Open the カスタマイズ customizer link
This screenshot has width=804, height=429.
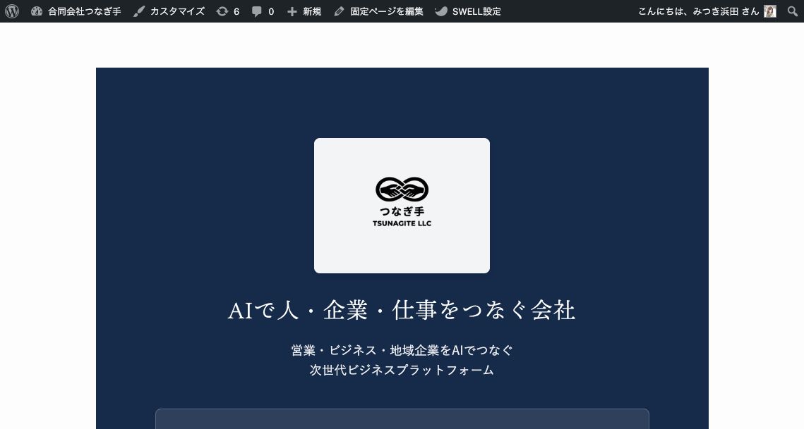coord(169,11)
